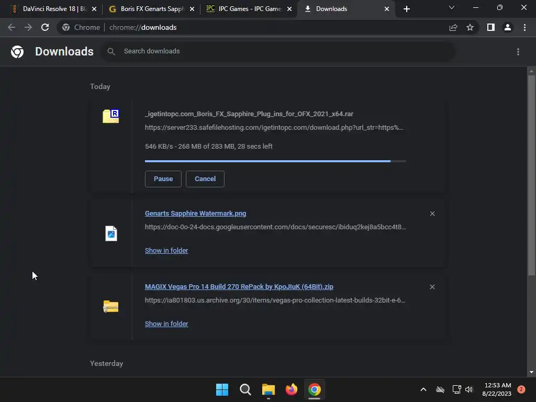Show MAGIX Vegas Pro zip in folder

(x=166, y=323)
